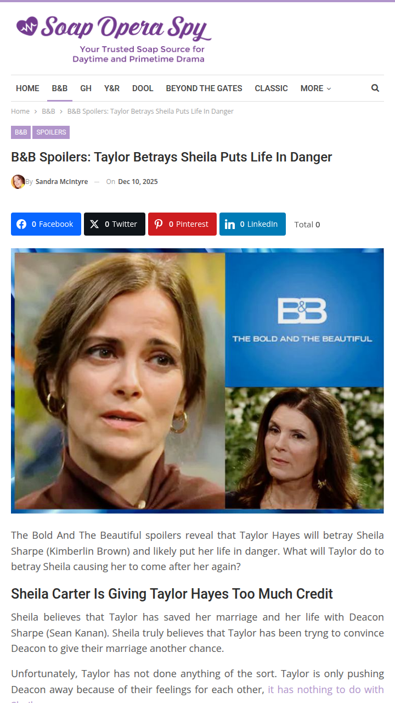Go to the Y&R section

[x=112, y=88]
